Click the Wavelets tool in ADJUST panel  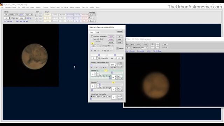click(x=85, y=21)
